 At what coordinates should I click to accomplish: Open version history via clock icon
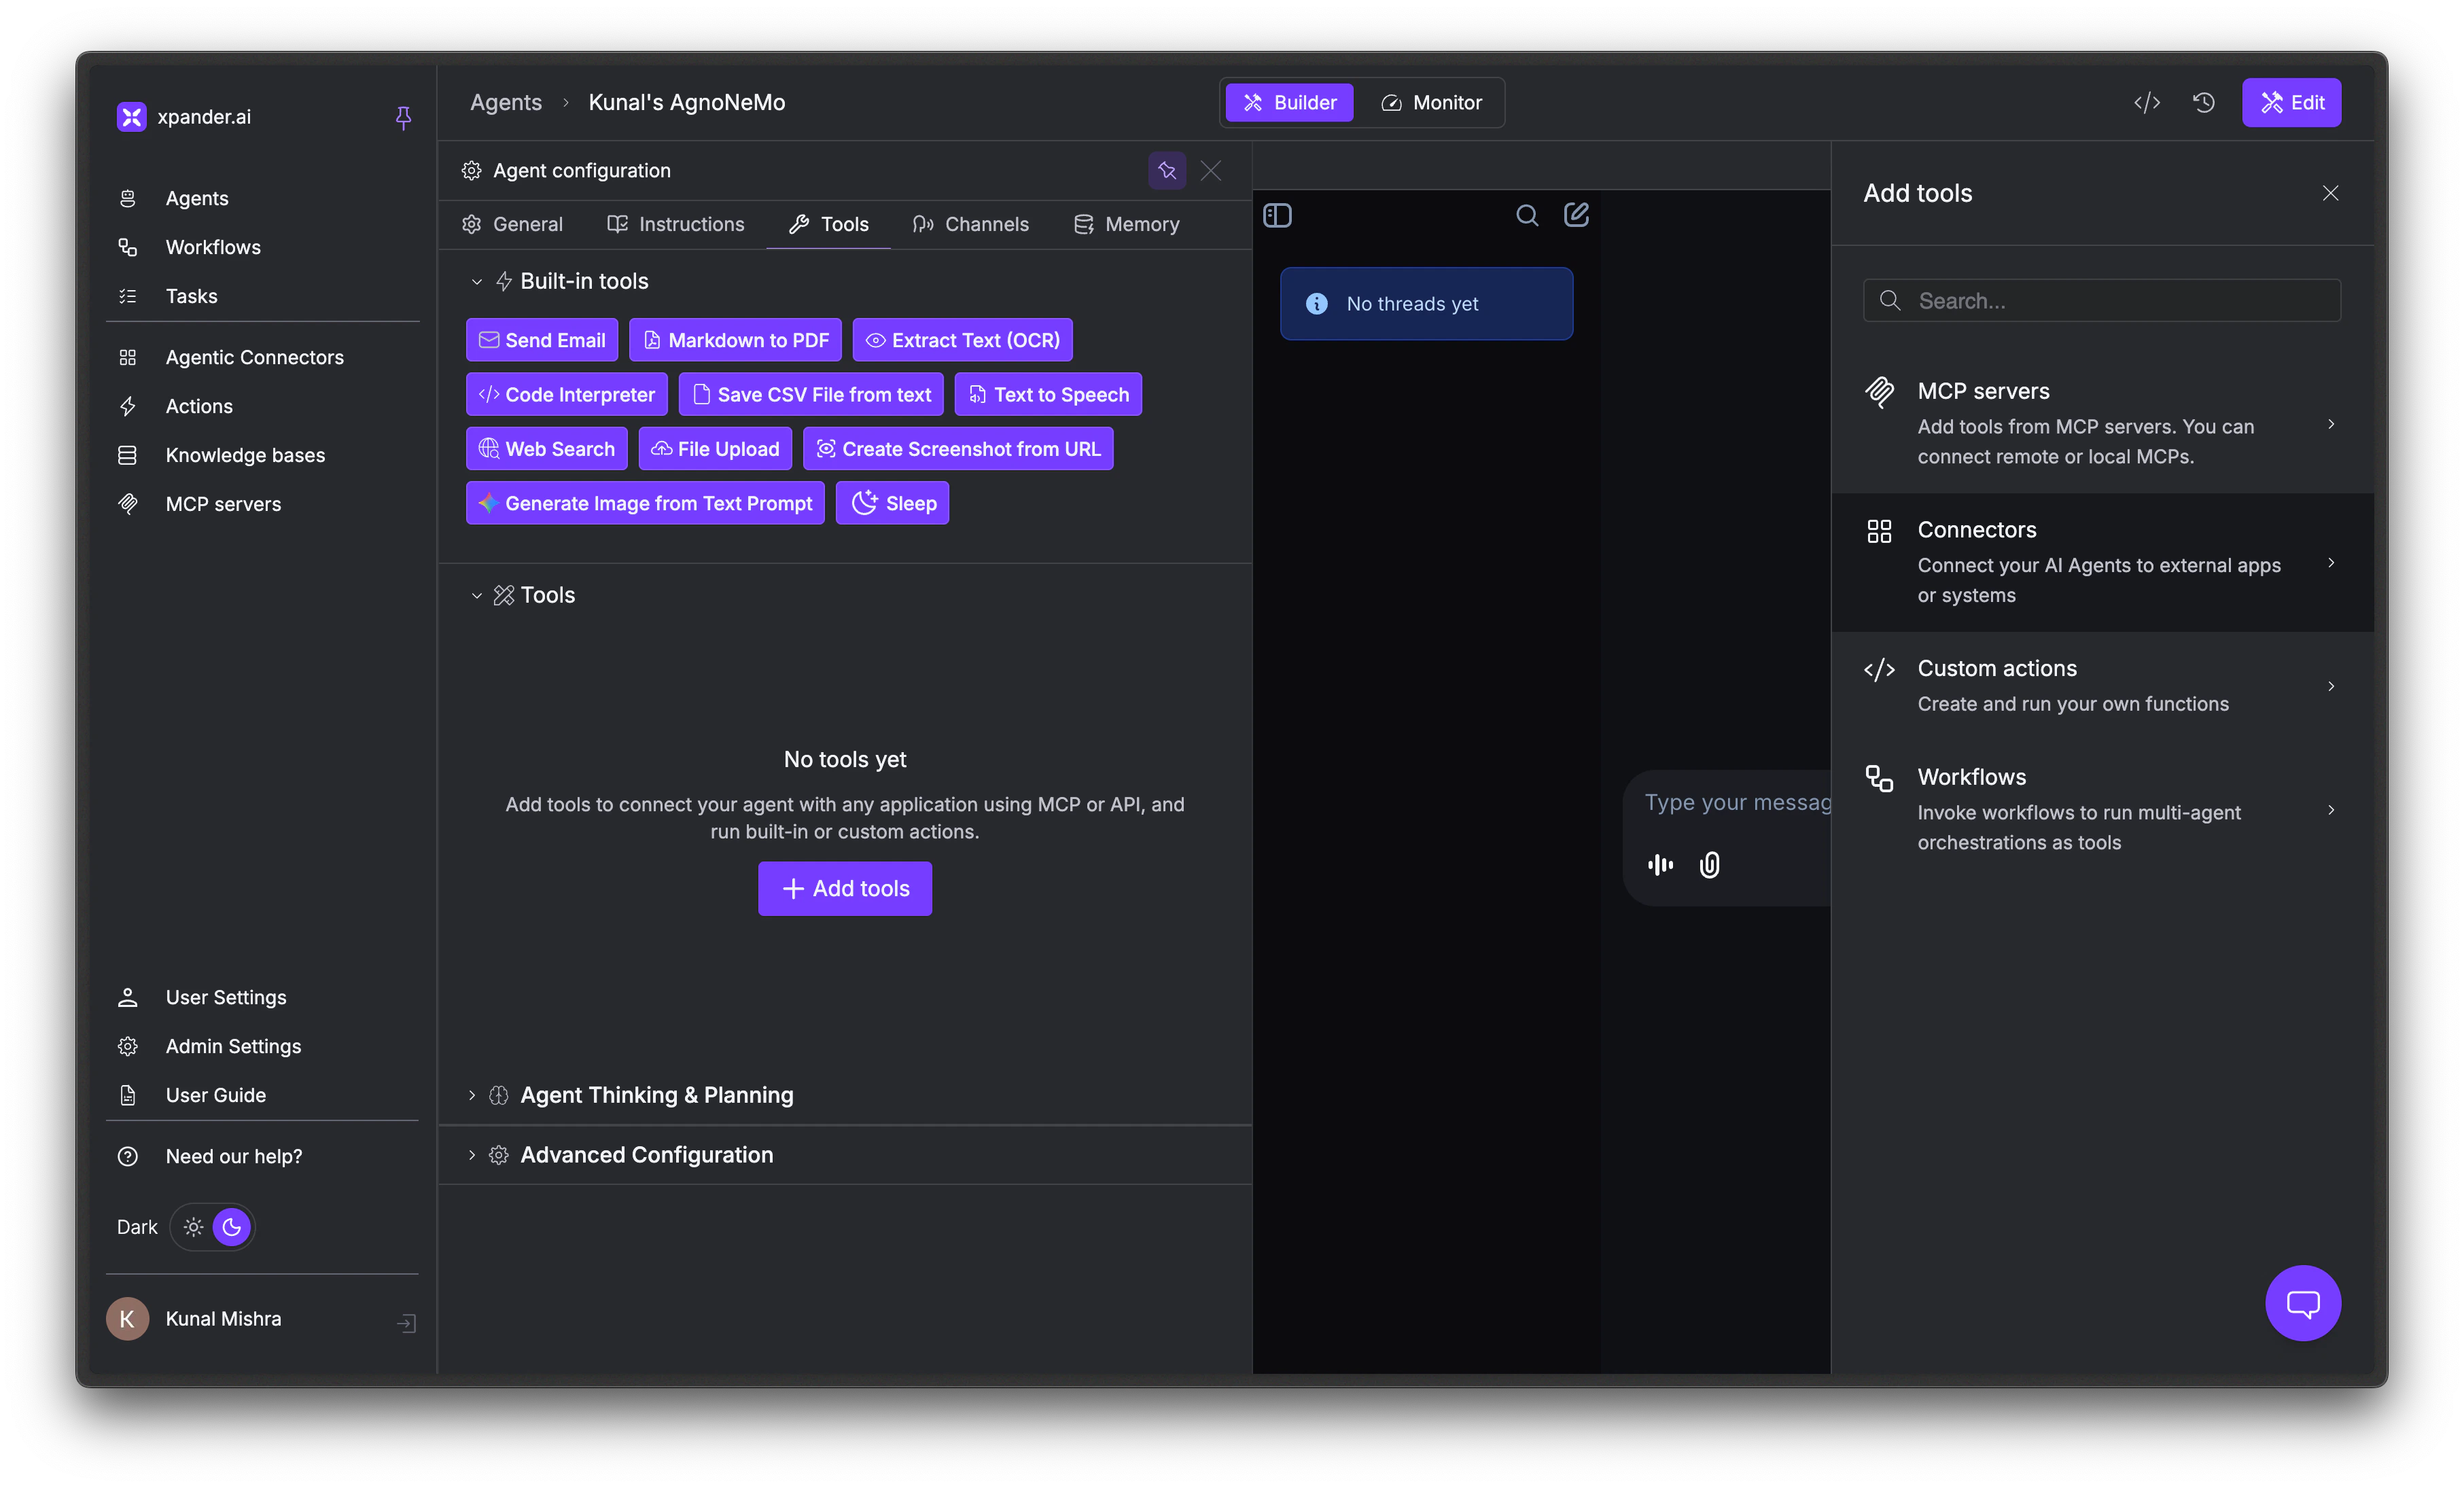tap(2203, 102)
